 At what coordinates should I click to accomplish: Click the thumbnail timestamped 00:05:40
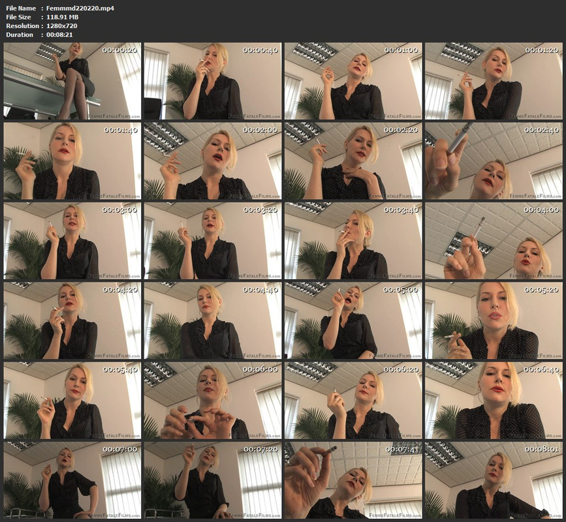point(72,401)
